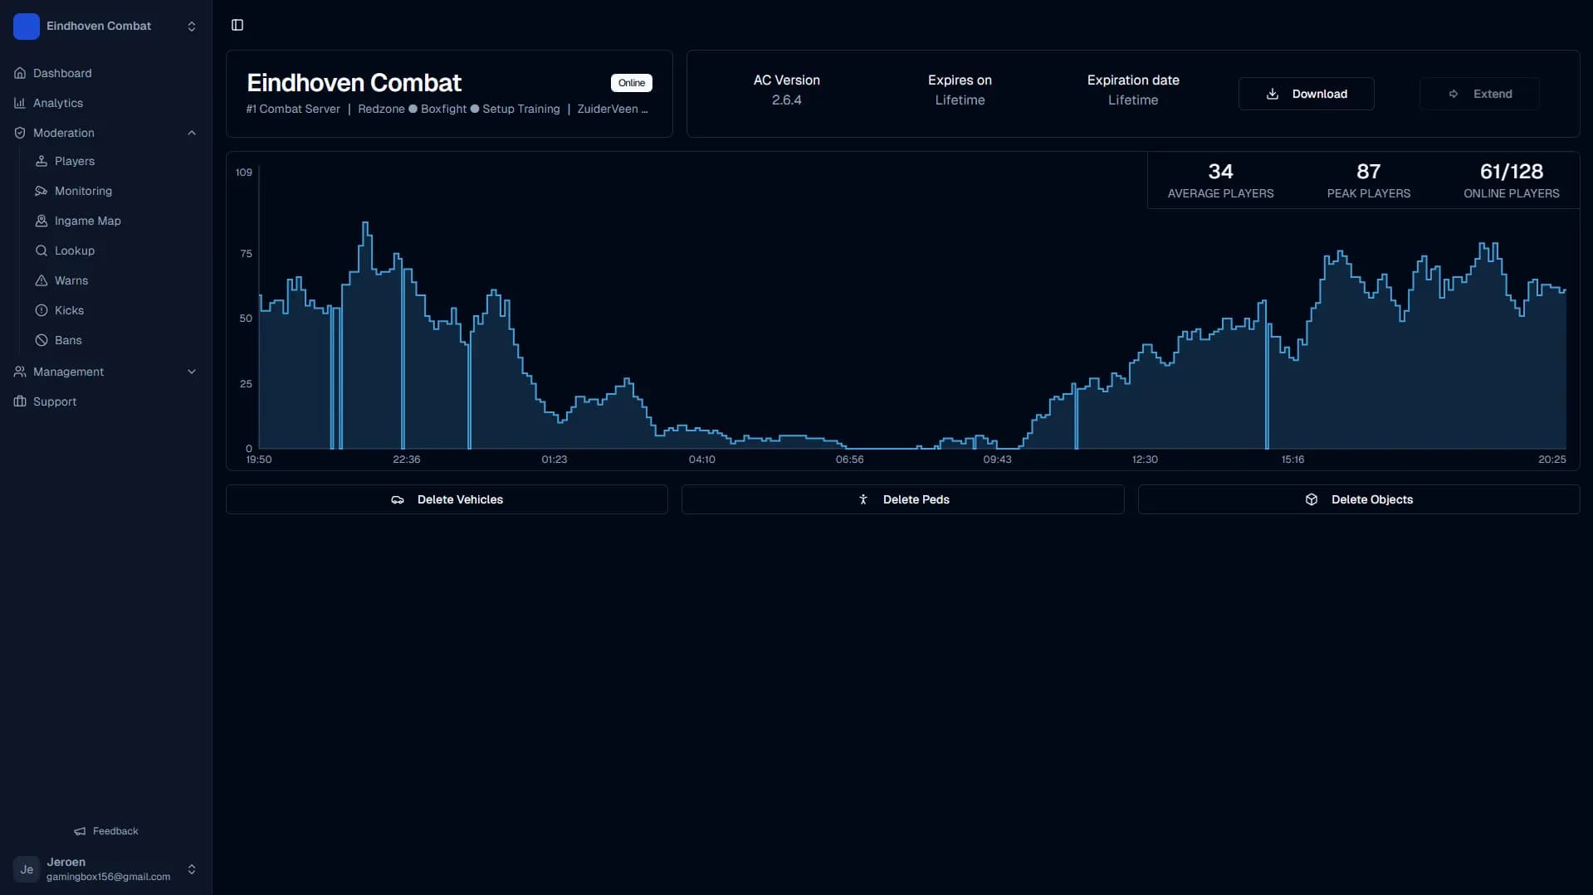Screen dimensions: 1593x895
Task: Click the Ingame Map icon
Action: pos(42,221)
